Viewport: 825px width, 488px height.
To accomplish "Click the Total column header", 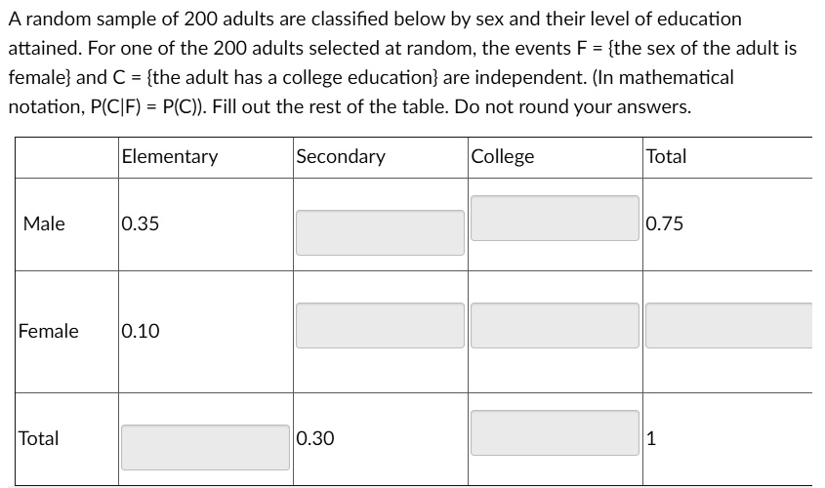I will tap(667, 156).
